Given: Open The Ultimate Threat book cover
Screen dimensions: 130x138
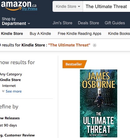Looking at the screenshot, I should (x=99, y=103).
